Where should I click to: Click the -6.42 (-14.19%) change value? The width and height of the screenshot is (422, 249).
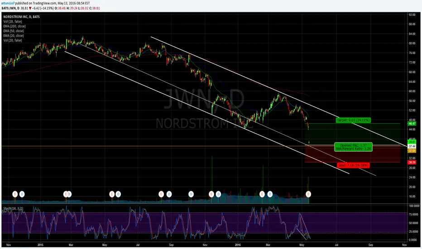[x=43, y=8]
